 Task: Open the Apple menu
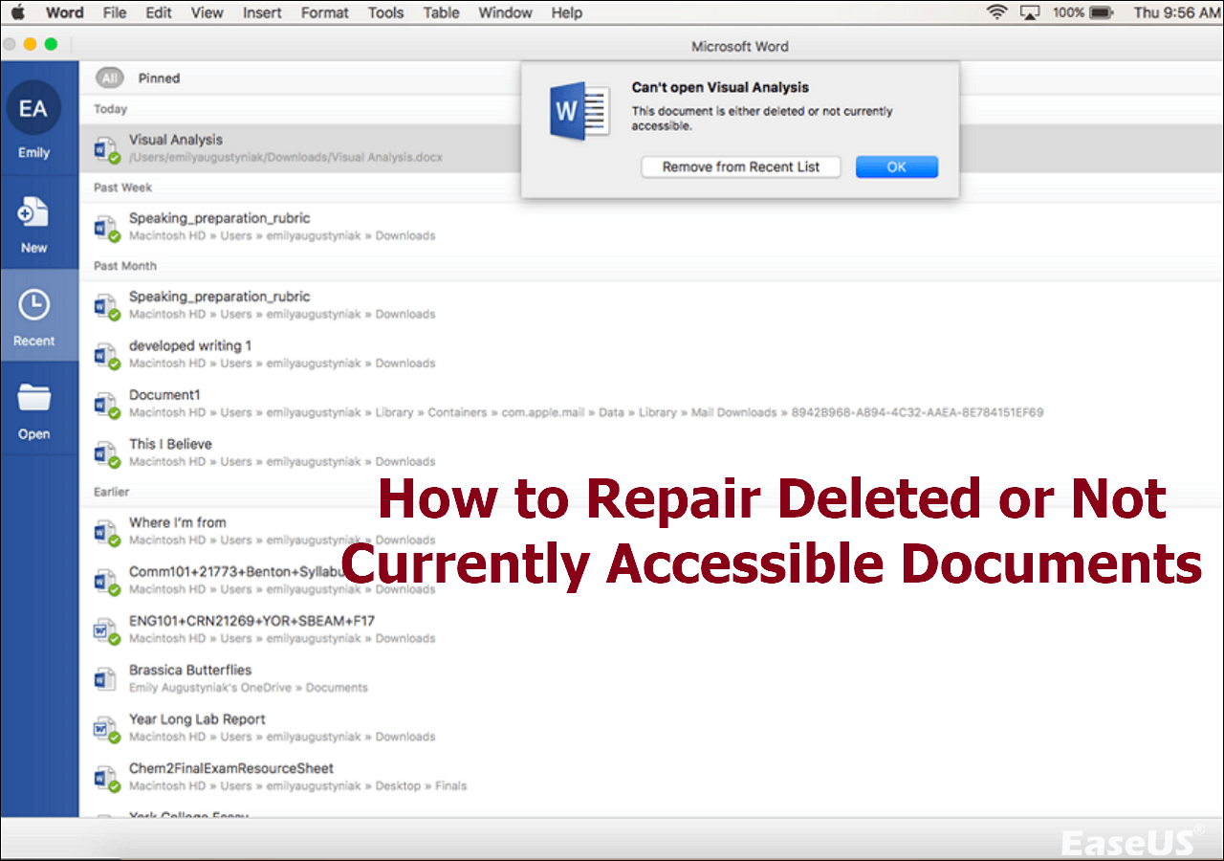18,12
